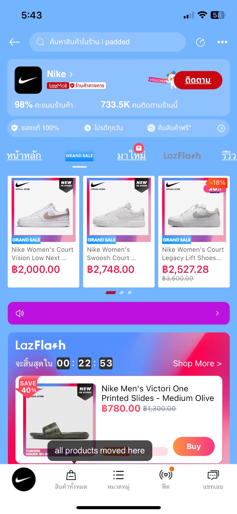Open แชทเลย chat icon
Viewport: 237px width, 514px height.
pos(213,475)
